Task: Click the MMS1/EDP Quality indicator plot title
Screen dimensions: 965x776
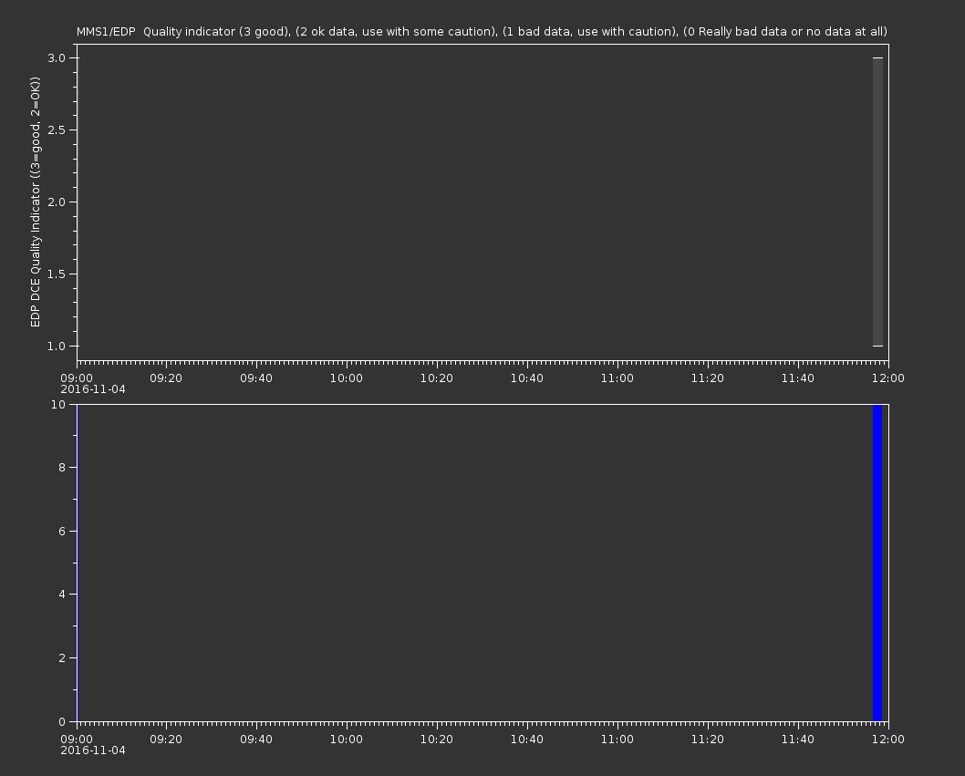Action: pos(482,31)
